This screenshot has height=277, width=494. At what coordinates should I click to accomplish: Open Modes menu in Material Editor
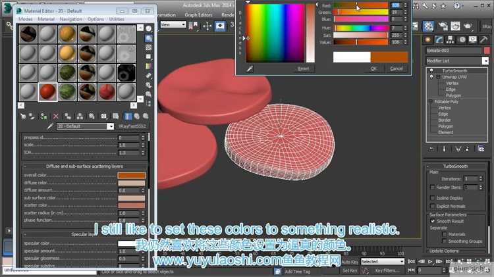click(x=26, y=19)
